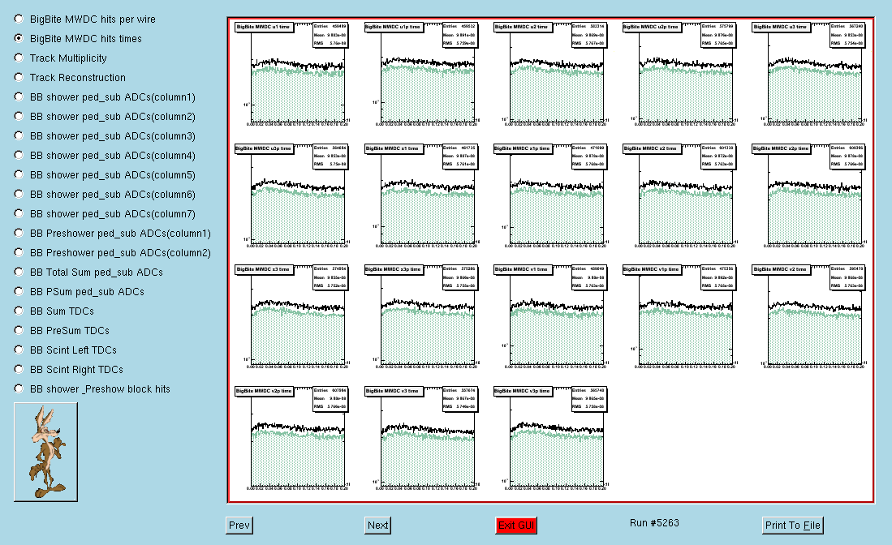Click the Wile E. Coyote picture button
The width and height of the screenshot is (892, 545).
45,452
